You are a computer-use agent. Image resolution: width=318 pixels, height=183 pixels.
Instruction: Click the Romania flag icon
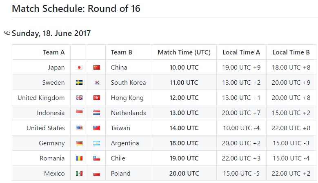pyautogui.click(x=79, y=158)
